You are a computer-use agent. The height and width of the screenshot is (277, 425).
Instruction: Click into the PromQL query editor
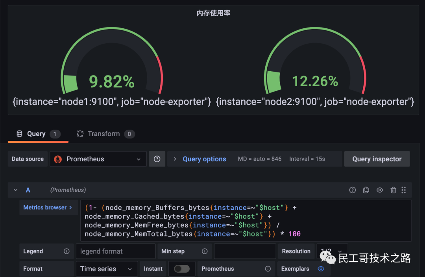tap(246, 221)
